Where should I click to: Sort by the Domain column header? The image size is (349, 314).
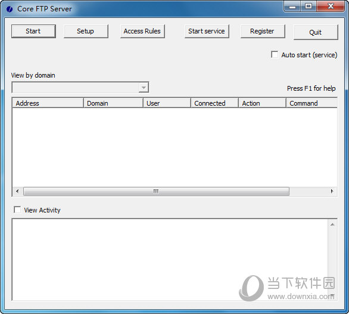coord(113,103)
